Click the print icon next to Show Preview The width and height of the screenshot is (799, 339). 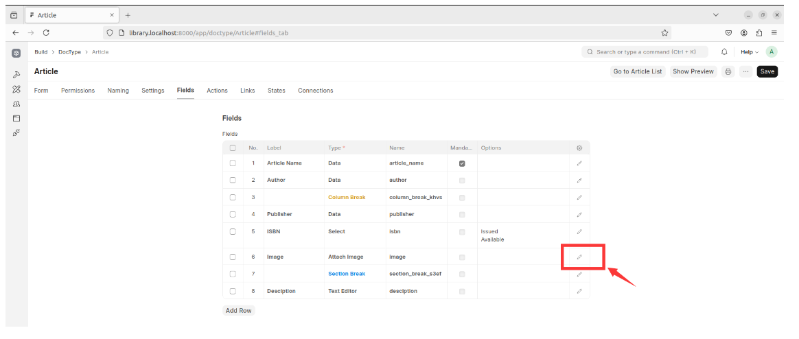pos(728,71)
